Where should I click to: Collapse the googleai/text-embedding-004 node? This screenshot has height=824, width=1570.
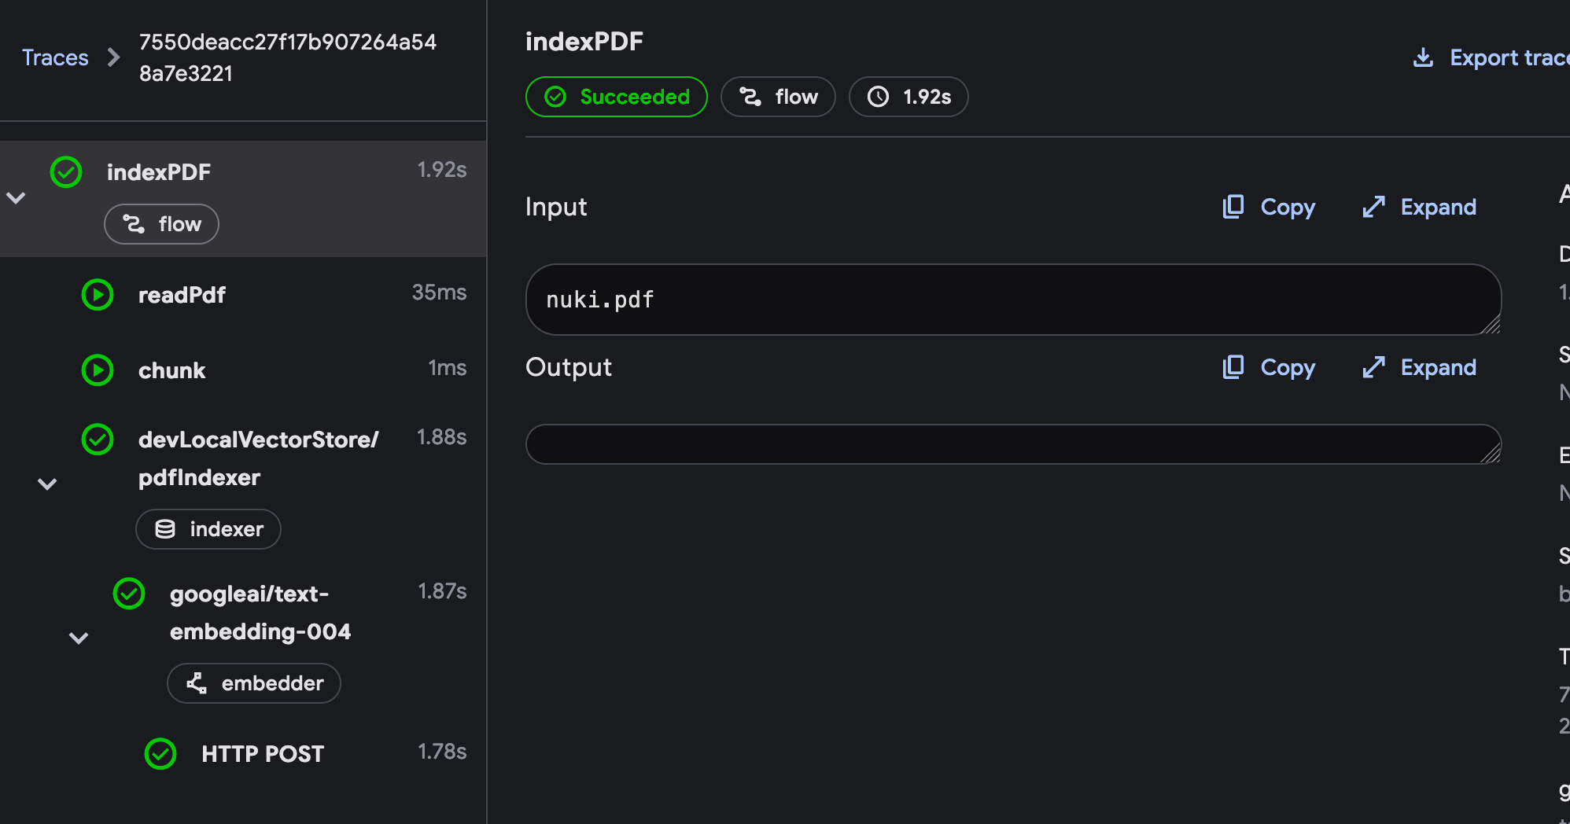click(79, 638)
